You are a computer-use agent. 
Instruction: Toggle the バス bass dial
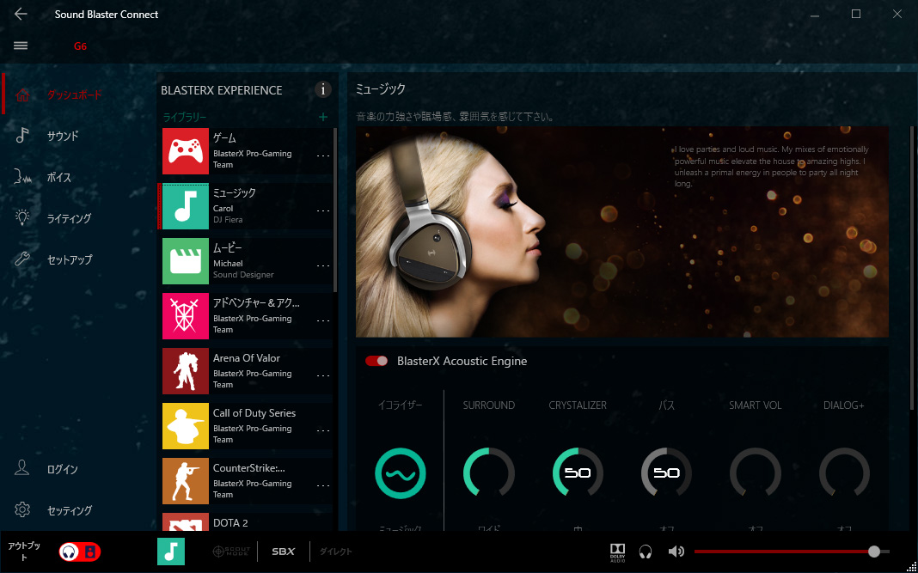click(667, 472)
